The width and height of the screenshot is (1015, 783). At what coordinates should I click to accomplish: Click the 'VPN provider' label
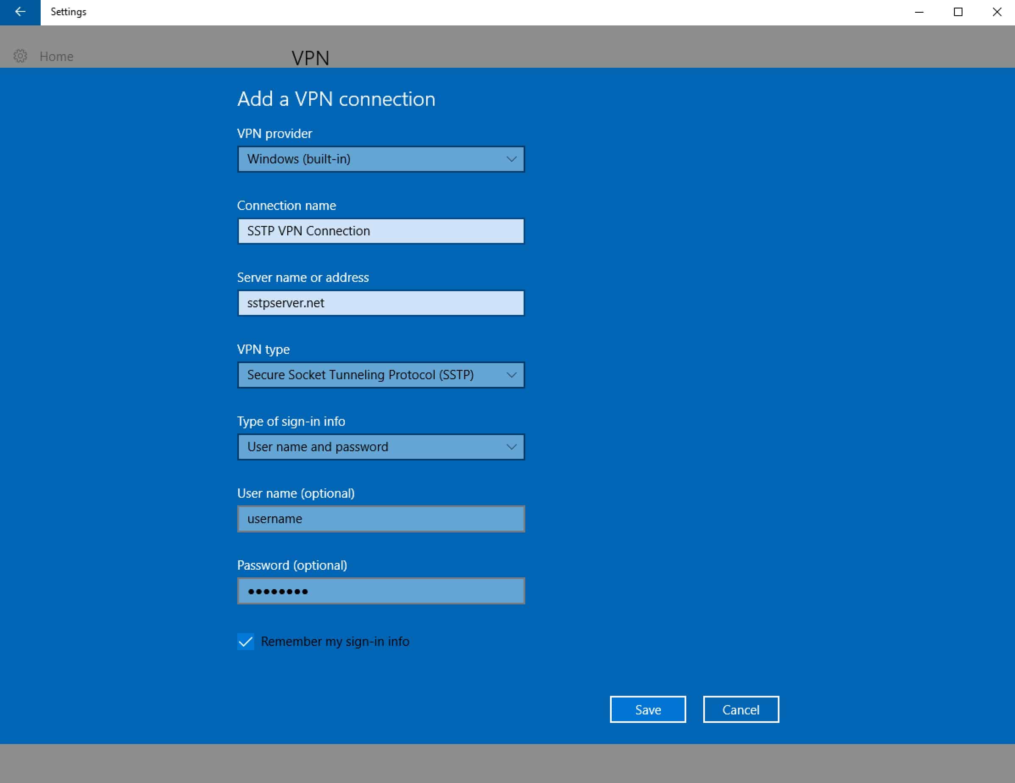[274, 134]
